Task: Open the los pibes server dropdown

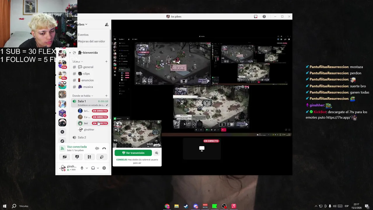Action: [82, 24]
